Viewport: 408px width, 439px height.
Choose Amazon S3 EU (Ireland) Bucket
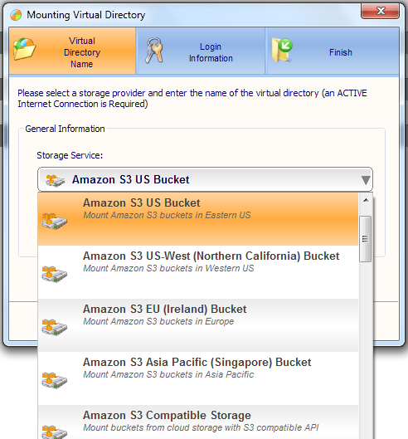(x=198, y=325)
